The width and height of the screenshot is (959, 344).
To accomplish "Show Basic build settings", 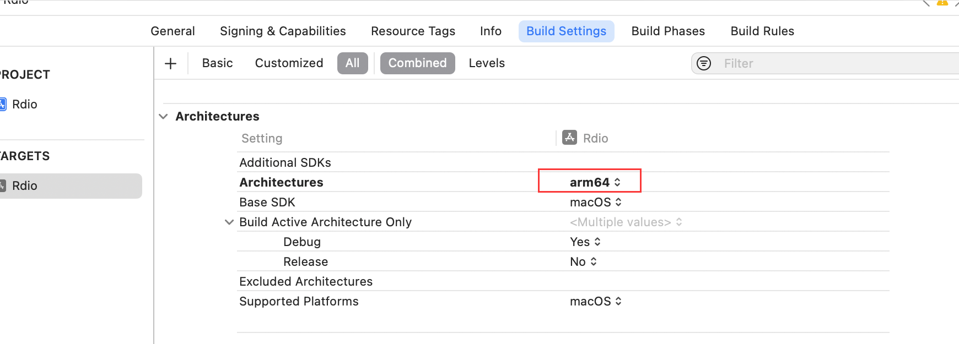I will click(217, 63).
